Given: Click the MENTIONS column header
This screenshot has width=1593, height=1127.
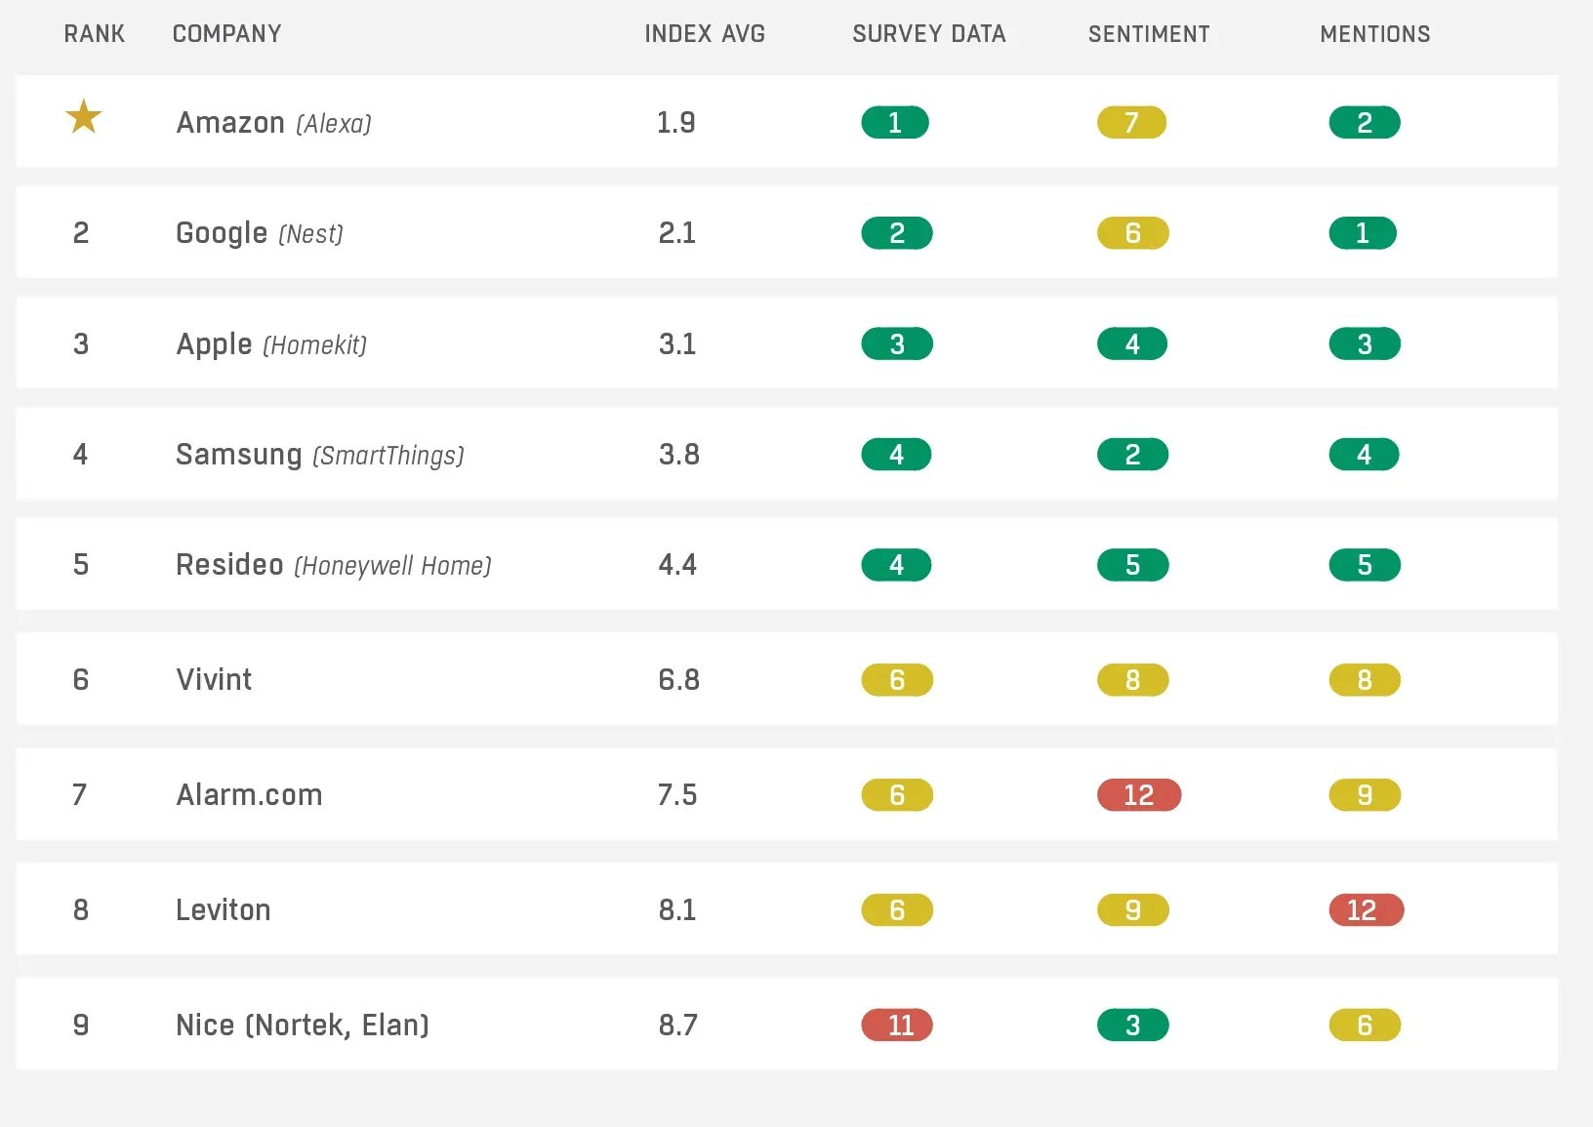Looking at the screenshot, I should click(1375, 34).
